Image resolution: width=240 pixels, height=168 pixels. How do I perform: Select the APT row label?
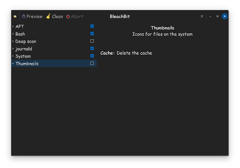[20, 26]
